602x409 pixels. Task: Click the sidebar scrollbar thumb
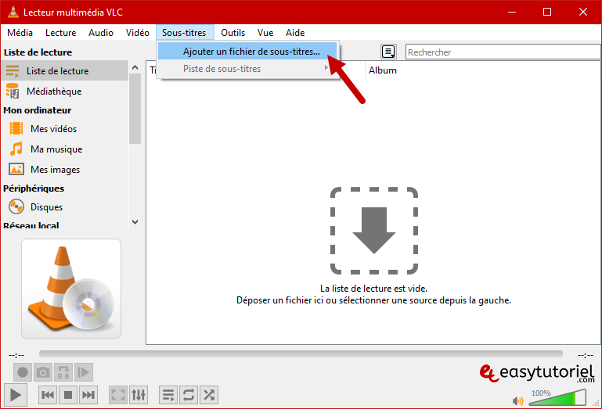(135, 109)
